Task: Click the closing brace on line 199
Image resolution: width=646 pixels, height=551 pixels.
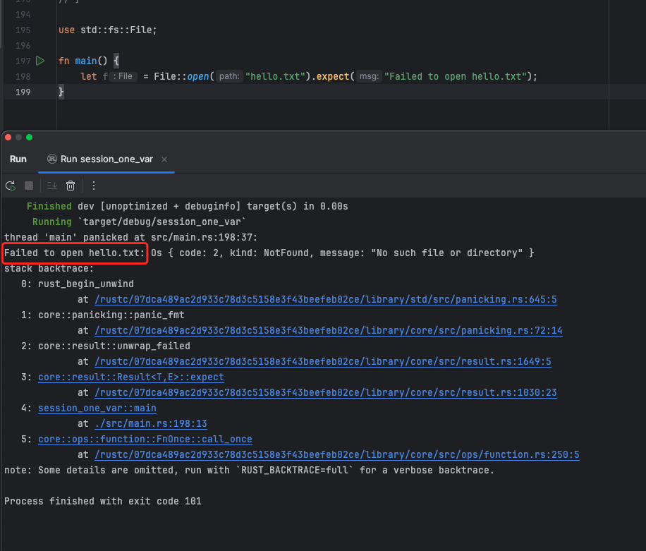Action: click(61, 92)
